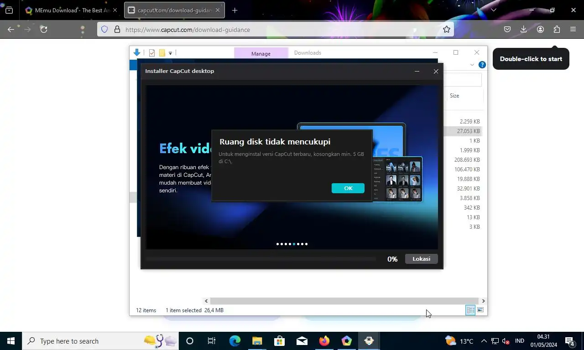Select the file sized 106.470 KB
Viewport: 584px width, 350px height.
click(467, 170)
